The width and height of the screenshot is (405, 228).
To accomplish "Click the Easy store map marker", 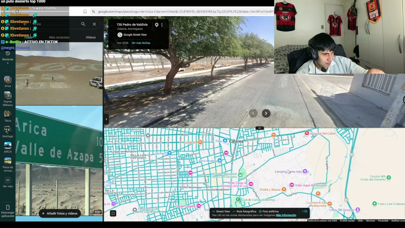I will click(225, 141).
